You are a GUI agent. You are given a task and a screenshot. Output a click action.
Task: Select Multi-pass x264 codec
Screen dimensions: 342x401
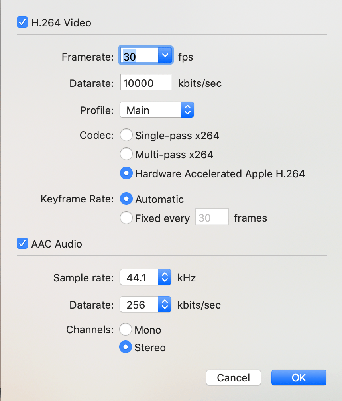[126, 154]
